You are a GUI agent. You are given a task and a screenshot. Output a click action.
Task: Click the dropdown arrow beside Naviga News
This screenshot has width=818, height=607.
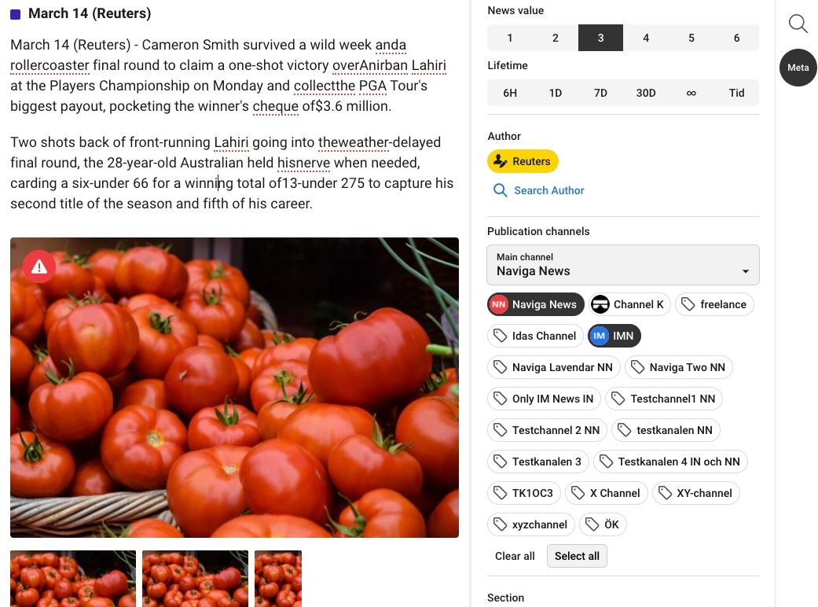746,271
